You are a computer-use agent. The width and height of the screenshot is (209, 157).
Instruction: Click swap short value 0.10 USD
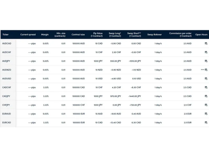136,79
